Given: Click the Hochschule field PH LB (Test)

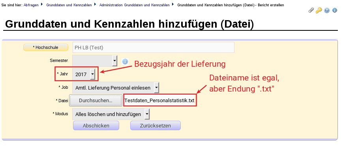Looking at the screenshot, I should click(154, 47).
